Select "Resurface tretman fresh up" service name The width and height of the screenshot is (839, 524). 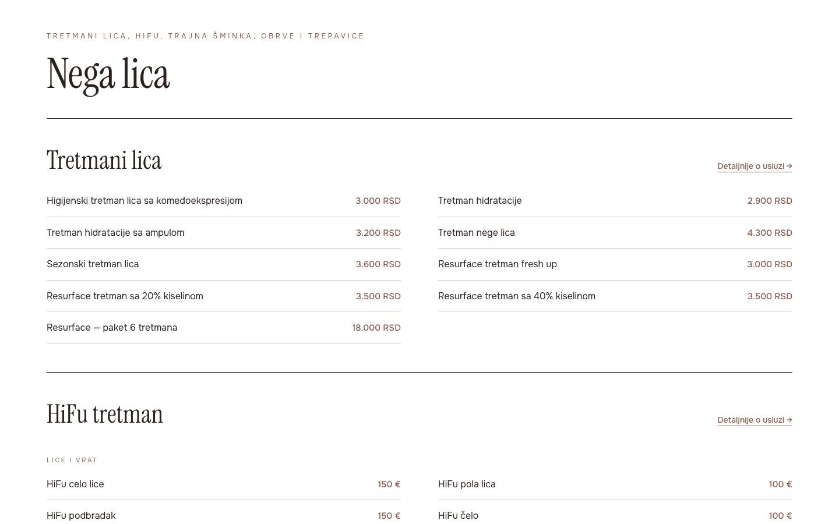tap(498, 264)
